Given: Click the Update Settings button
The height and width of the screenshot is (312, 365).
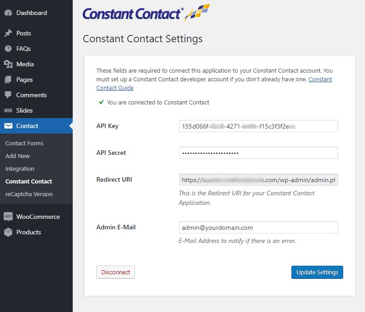Looking at the screenshot, I should [317, 272].
